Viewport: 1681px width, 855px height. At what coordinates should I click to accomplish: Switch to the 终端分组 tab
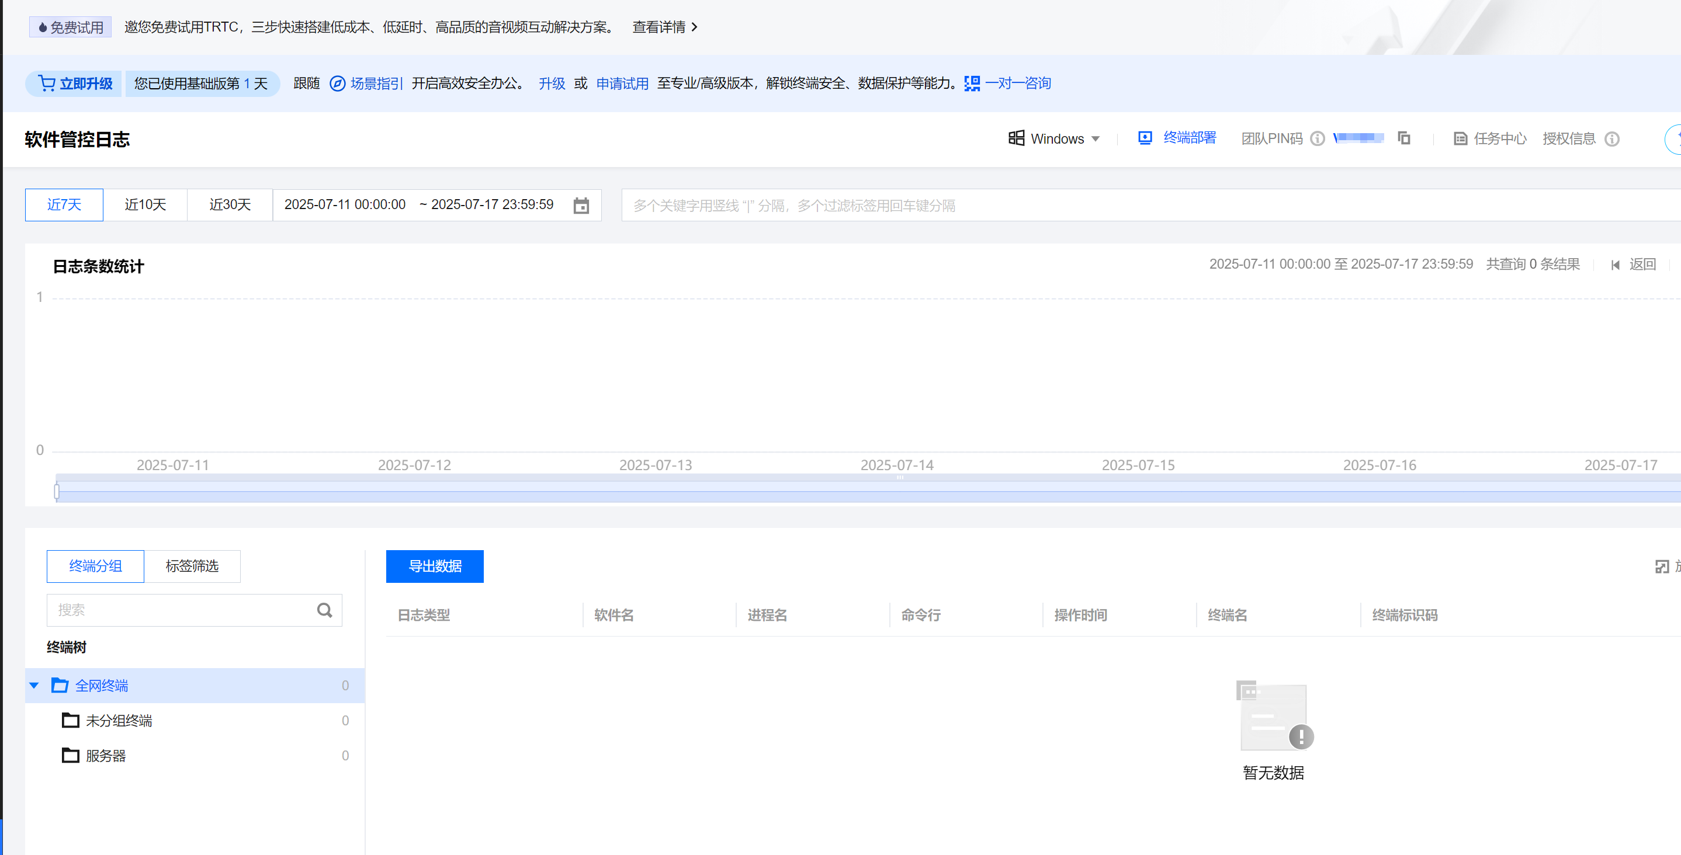pos(95,566)
